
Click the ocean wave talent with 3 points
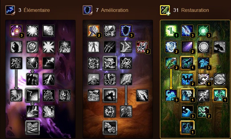[187, 112]
